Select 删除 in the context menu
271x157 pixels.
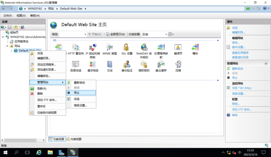pyautogui.click(x=48, y=94)
